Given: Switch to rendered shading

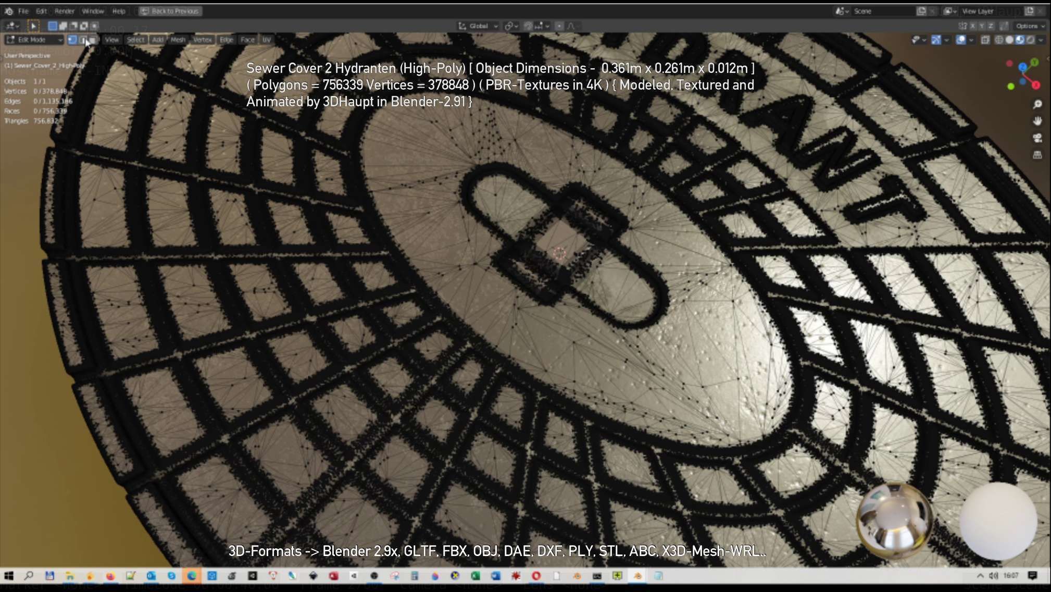Looking at the screenshot, I should [x=1030, y=40].
